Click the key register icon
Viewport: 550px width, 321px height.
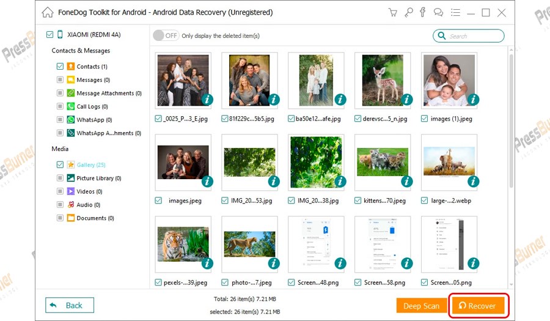point(408,12)
